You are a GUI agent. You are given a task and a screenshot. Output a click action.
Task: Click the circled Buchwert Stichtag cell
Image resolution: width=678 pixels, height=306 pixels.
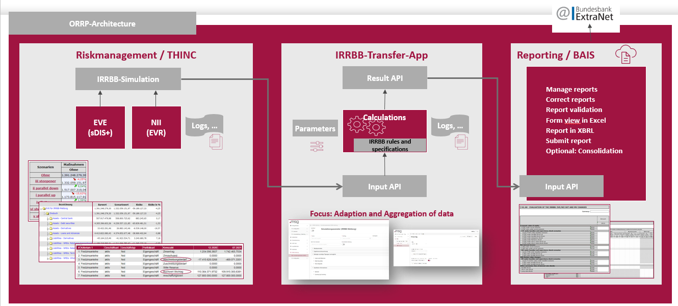tap(176, 271)
